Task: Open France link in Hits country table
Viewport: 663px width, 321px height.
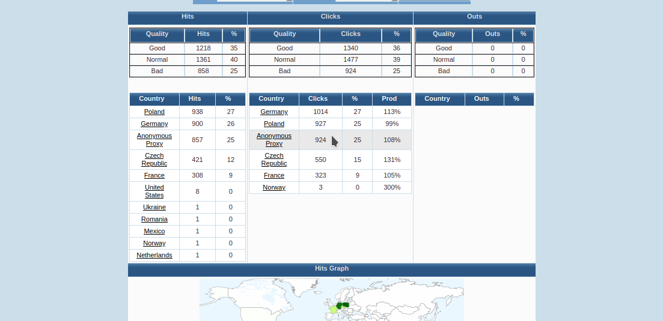Action: [x=154, y=175]
